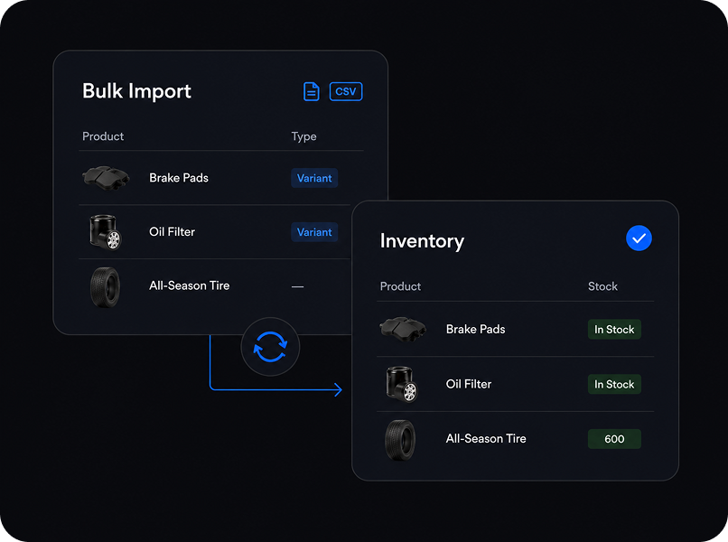Click the document file icon in Bulk Import
The height and width of the screenshot is (542, 728).
pyautogui.click(x=311, y=91)
